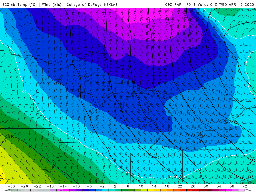Click the '-10' color scale label
Image resolution: width=256 pixels, height=192 pixels.
point(76,186)
